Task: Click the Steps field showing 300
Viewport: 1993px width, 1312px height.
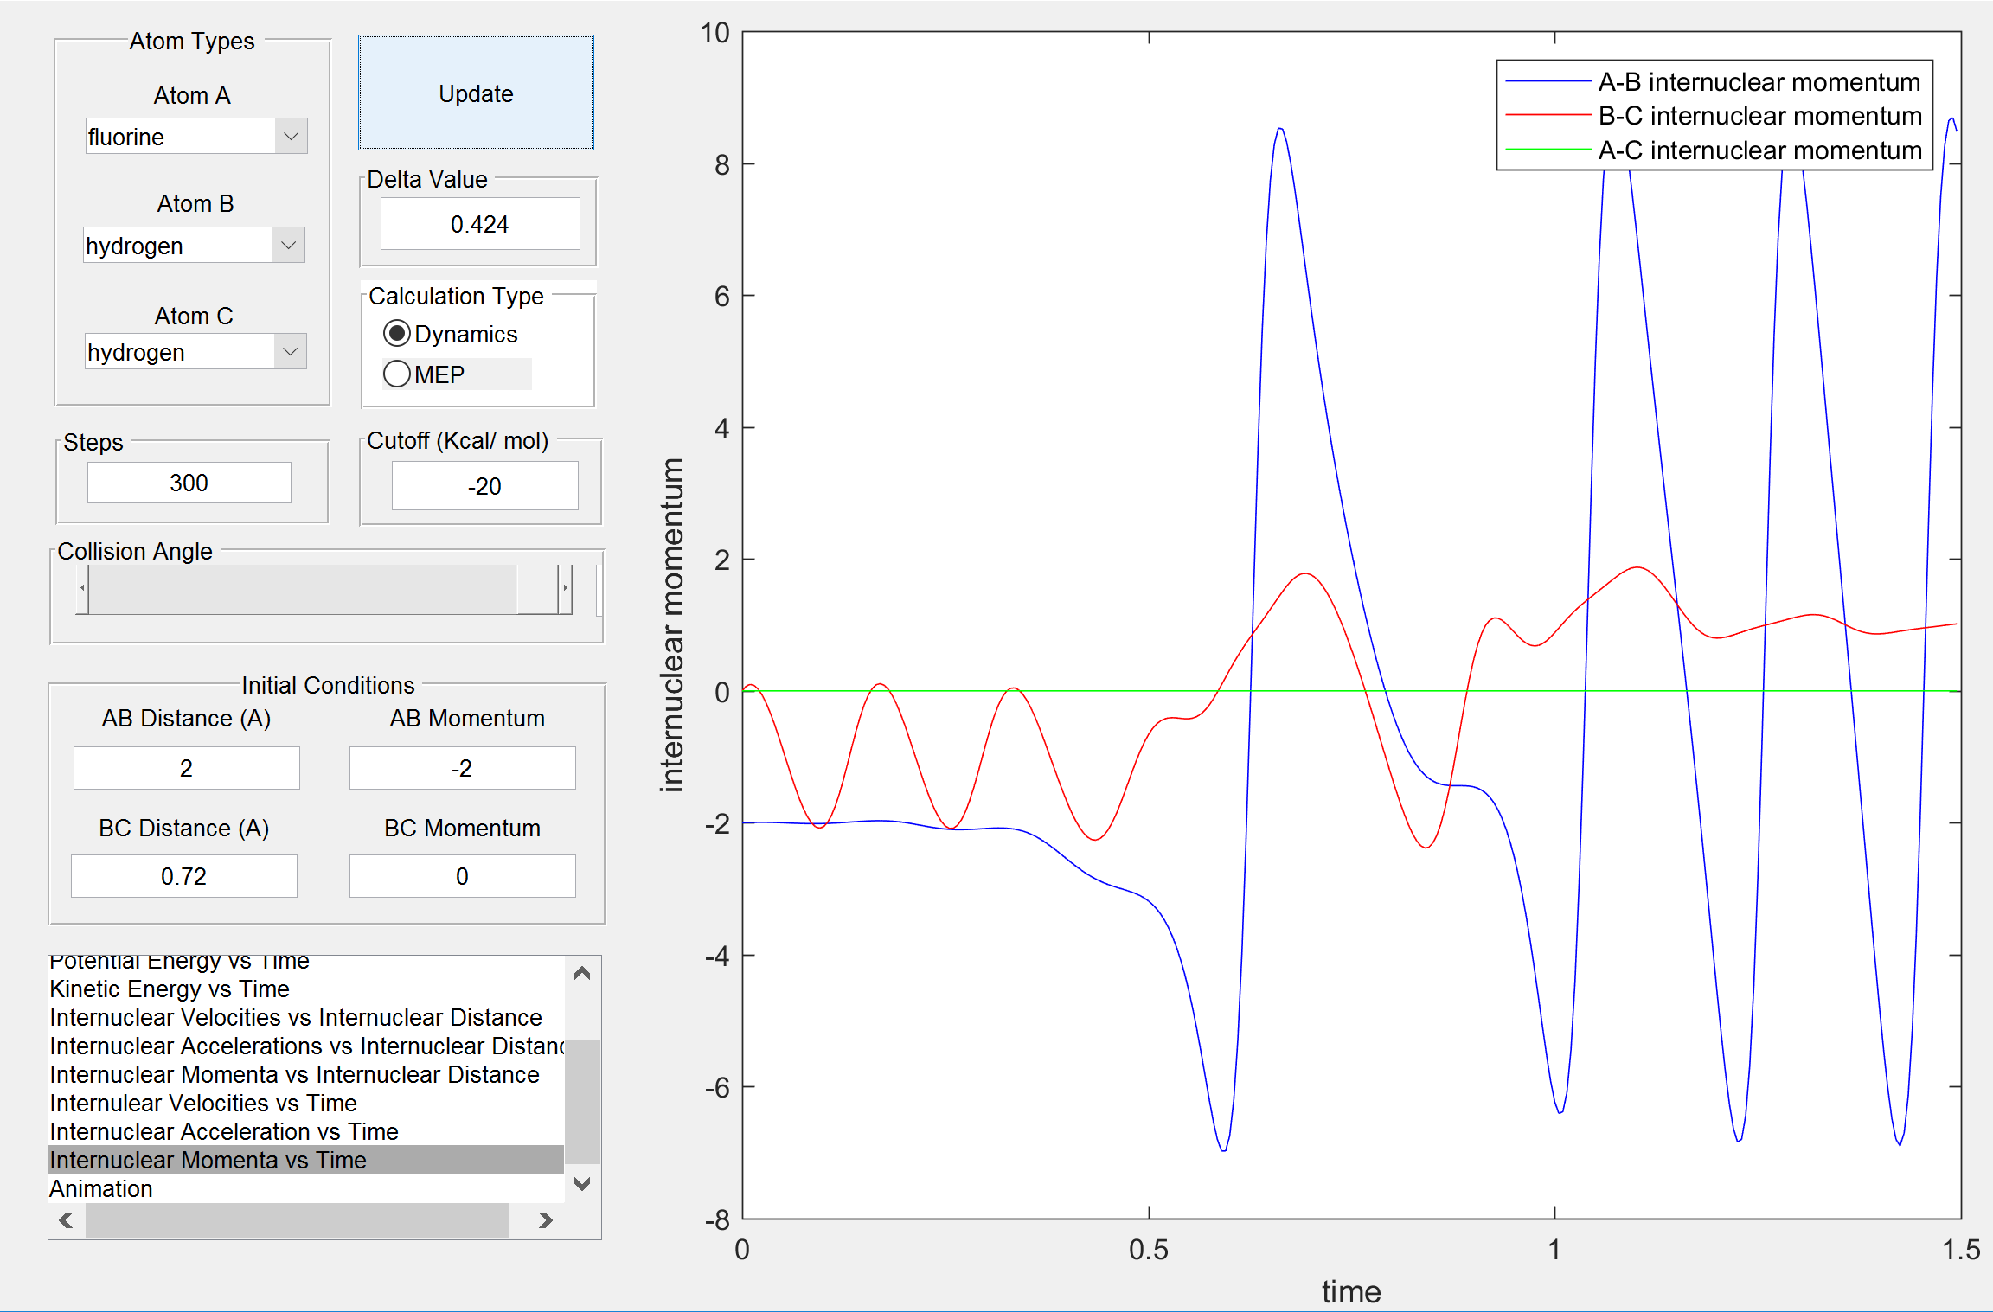Action: (189, 482)
